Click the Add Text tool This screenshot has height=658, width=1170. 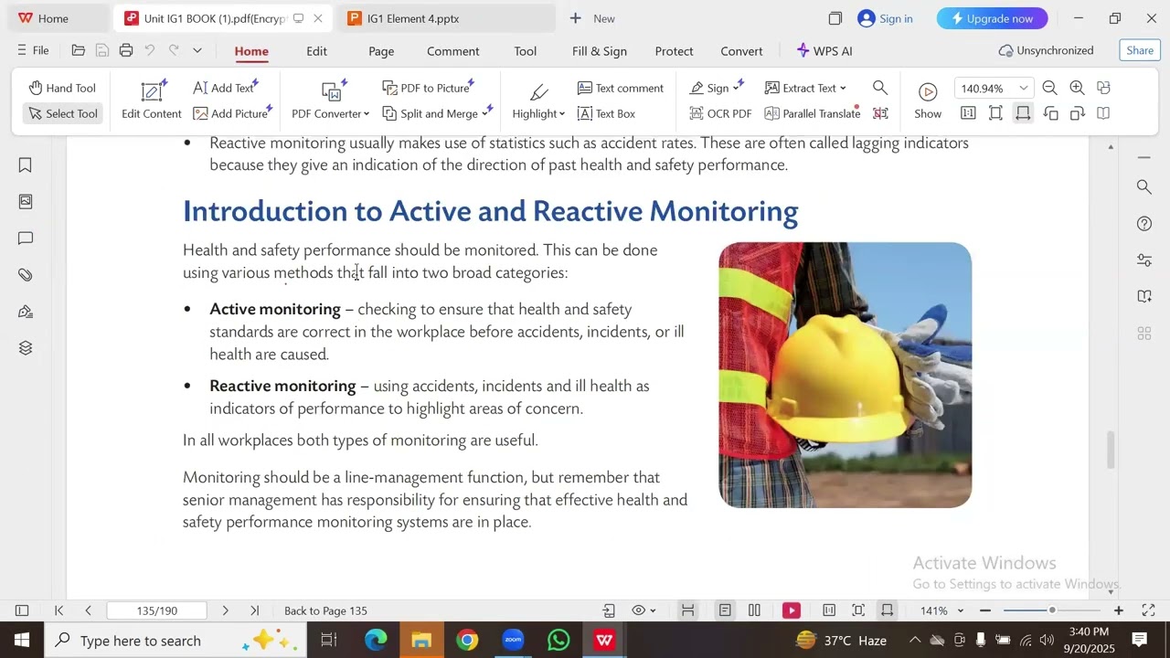coord(226,88)
